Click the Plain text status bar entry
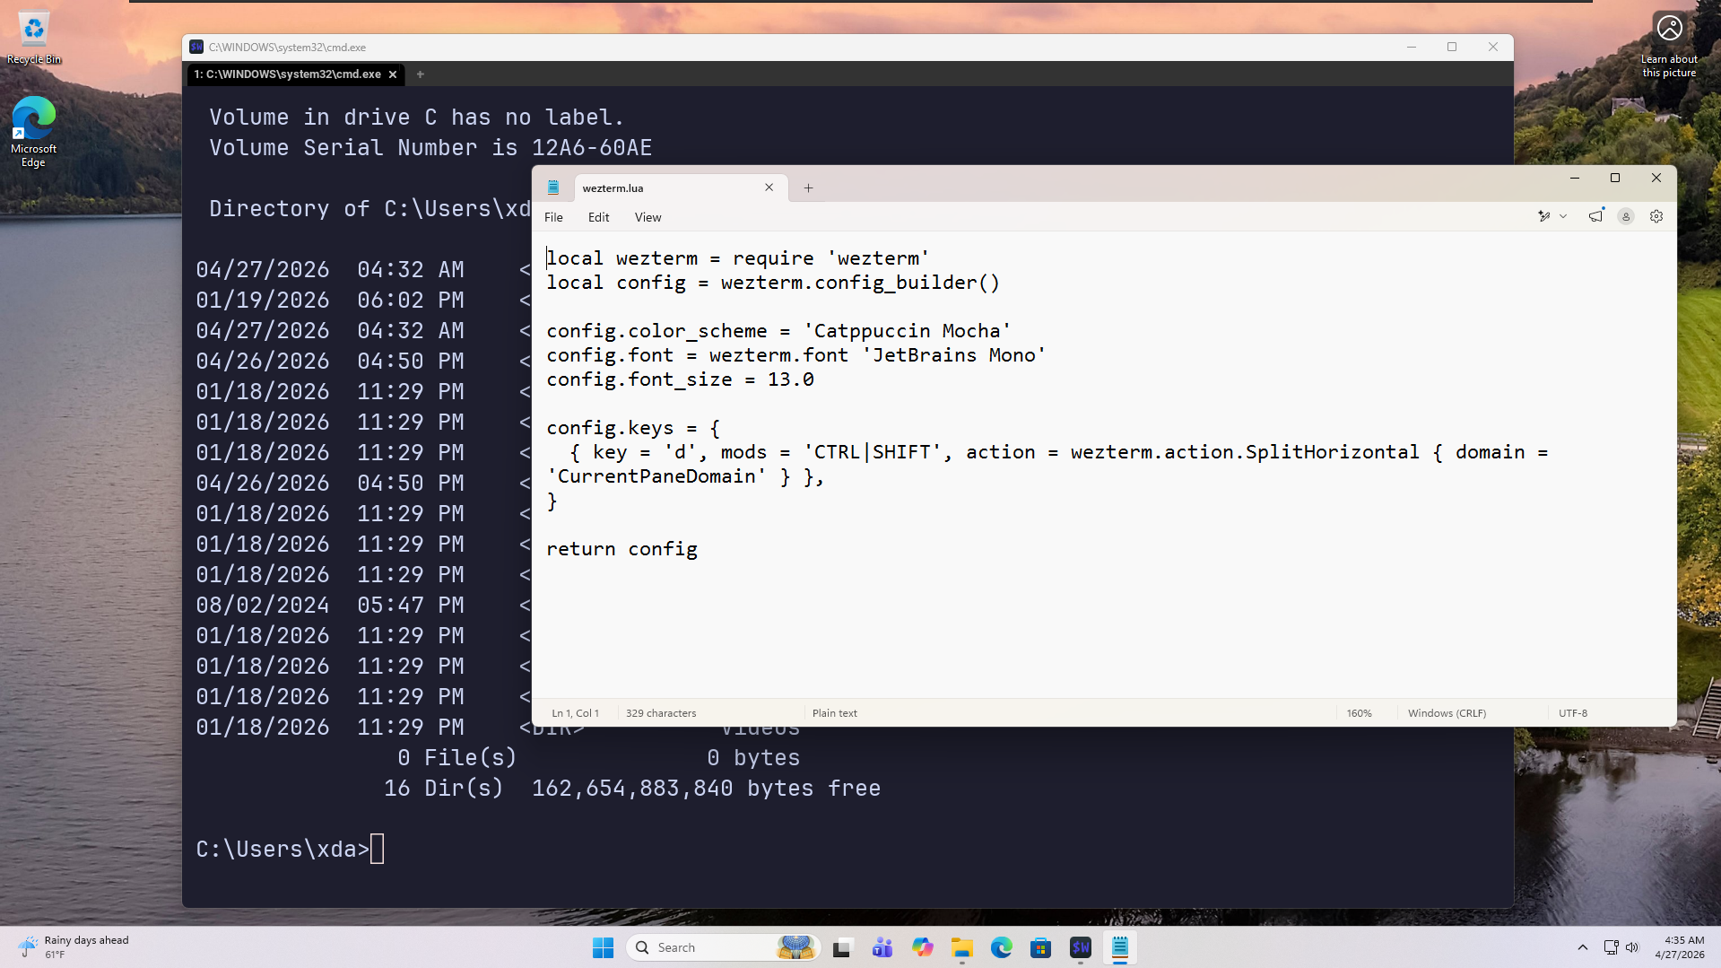Viewport: 1721px width, 968px height. [834, 713]
